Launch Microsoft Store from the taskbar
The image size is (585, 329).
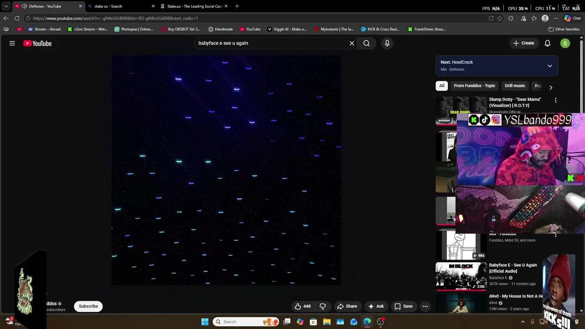[314, 322]
